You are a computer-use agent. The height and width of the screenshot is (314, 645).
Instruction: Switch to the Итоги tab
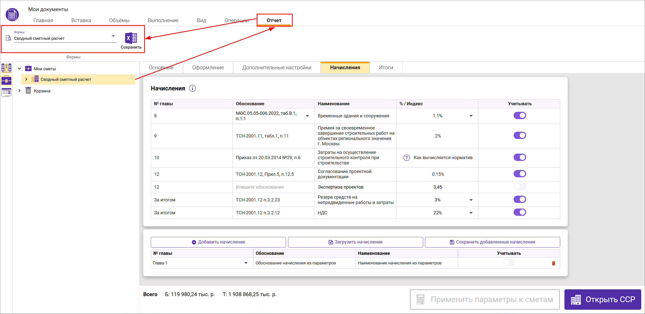tap(386, 67)
